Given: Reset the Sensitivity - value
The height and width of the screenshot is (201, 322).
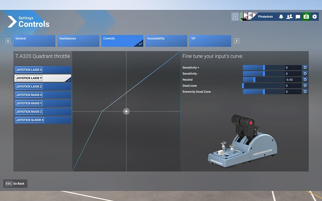Looking at the screenshot, I should [305, 74].
